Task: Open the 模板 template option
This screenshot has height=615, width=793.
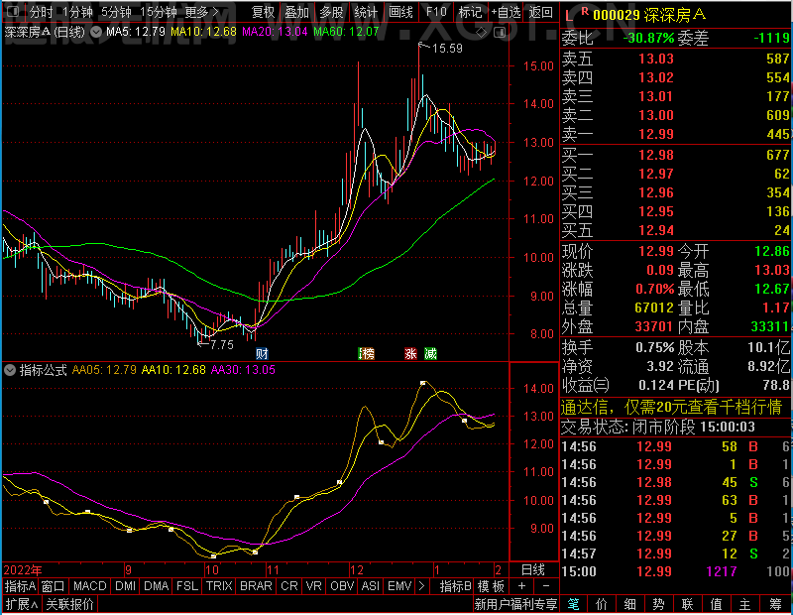Action: [491, 586]
